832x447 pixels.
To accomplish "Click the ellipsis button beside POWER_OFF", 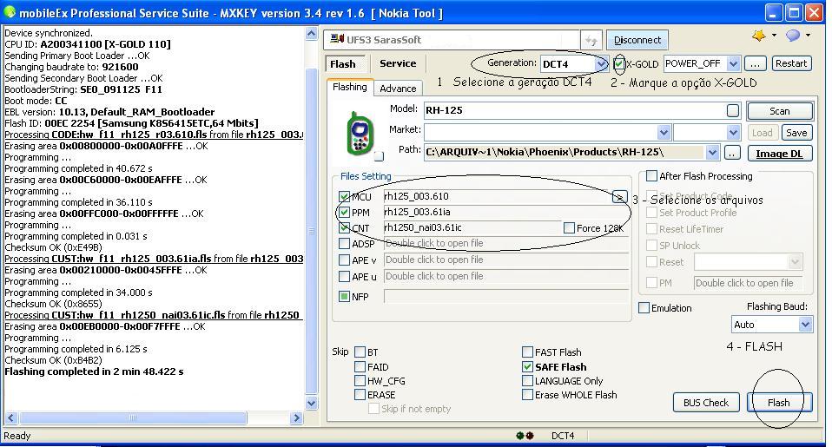I will coord(755,63).
